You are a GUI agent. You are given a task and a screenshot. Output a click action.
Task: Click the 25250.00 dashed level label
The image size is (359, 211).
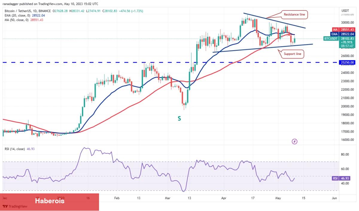click(x=347, y=62)
